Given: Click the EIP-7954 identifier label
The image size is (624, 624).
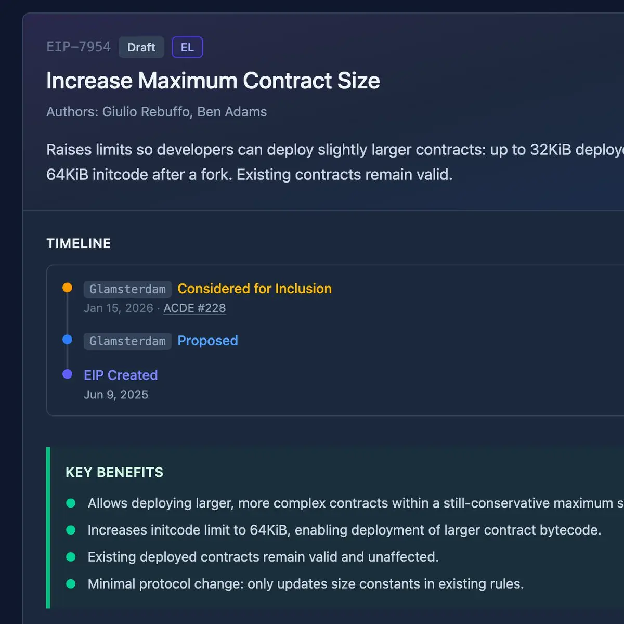Looking at the screenshot, I should (79, 47).
